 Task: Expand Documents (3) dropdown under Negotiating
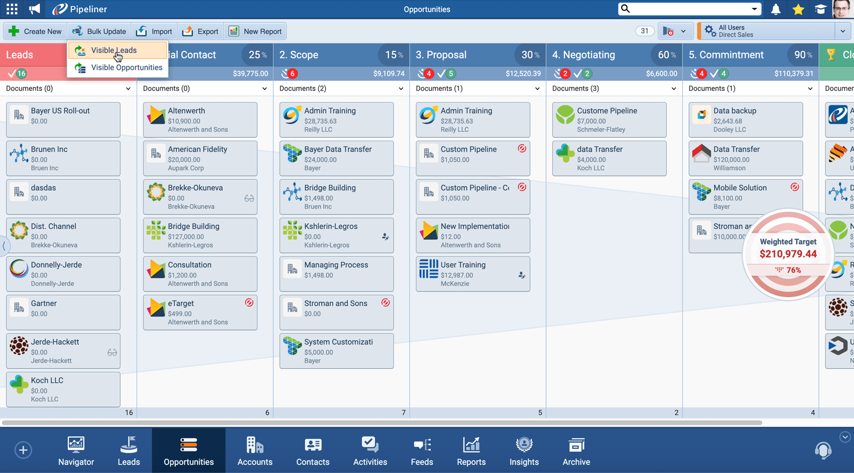point(674,89)
